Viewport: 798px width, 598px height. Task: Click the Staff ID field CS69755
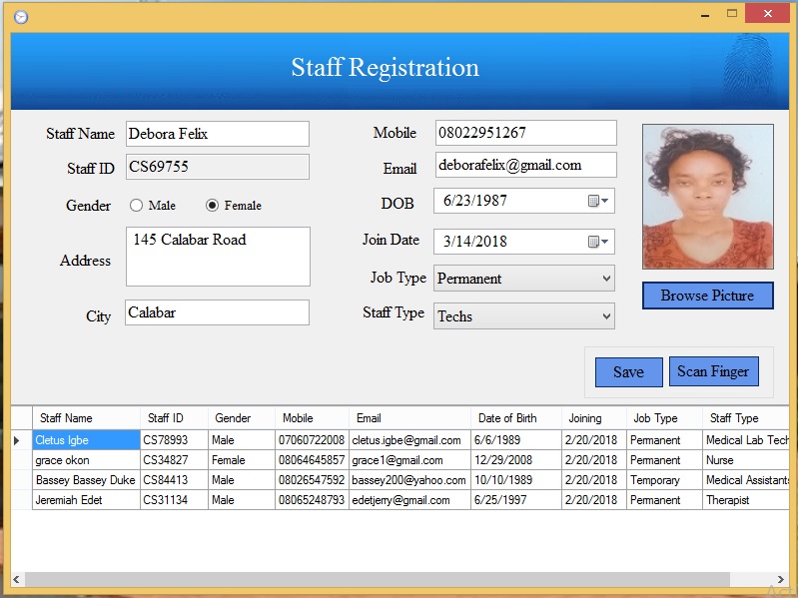click(x=218, y=167)
